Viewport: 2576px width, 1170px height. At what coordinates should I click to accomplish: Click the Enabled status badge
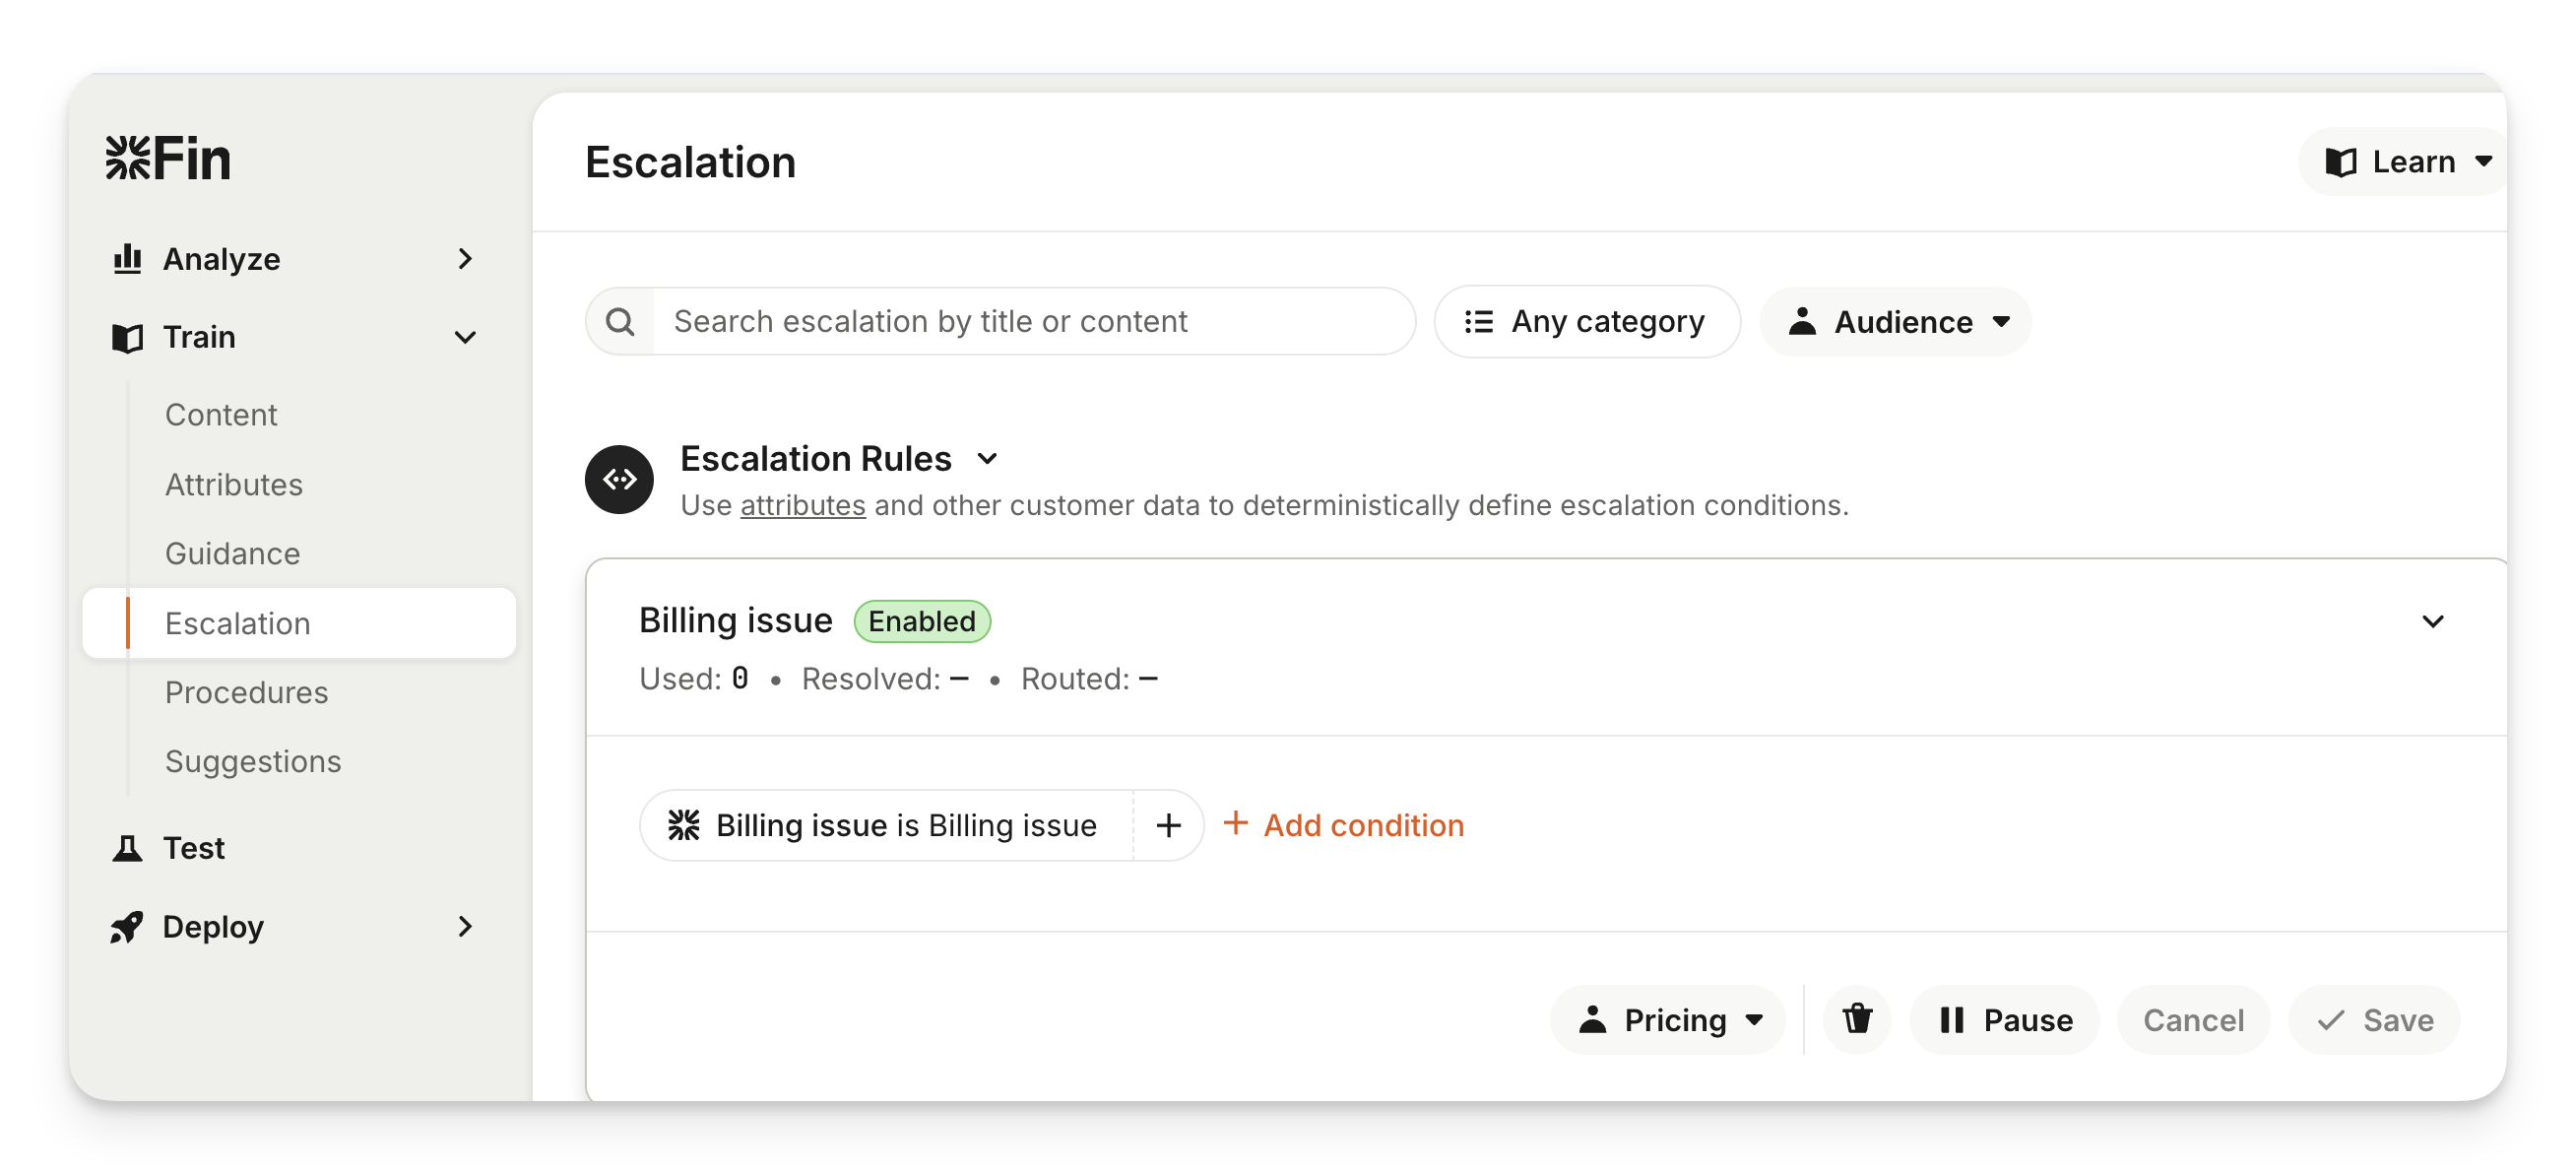click(x=921, y=621)
